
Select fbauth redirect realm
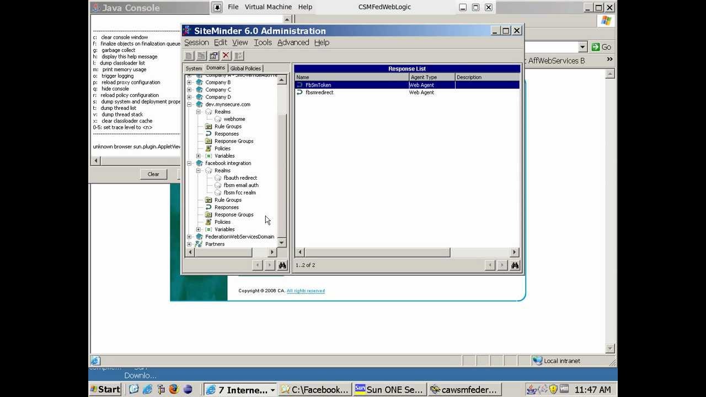coord(240,178)
